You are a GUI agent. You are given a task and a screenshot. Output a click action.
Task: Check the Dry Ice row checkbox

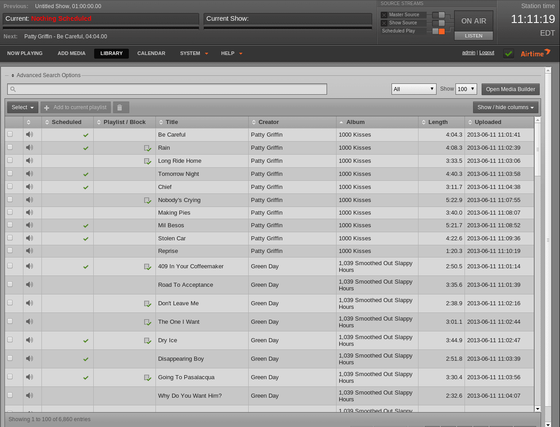point(10,340)
